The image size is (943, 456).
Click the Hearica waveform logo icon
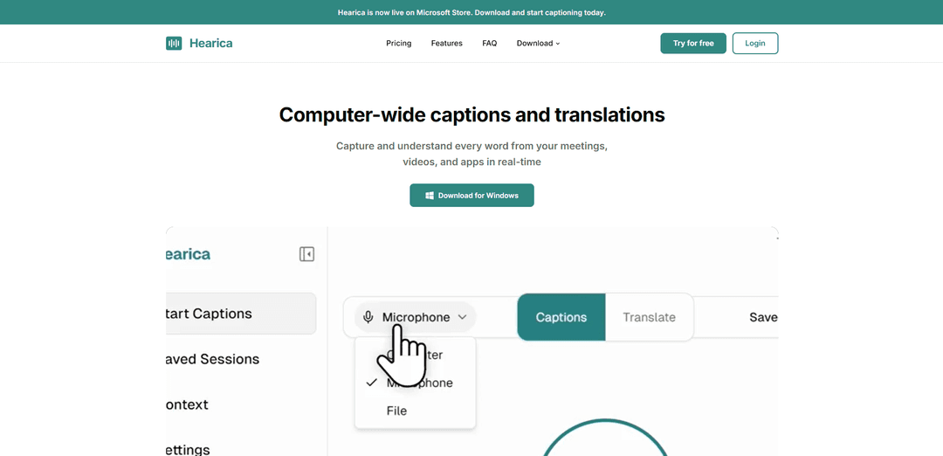coord(174,43)
